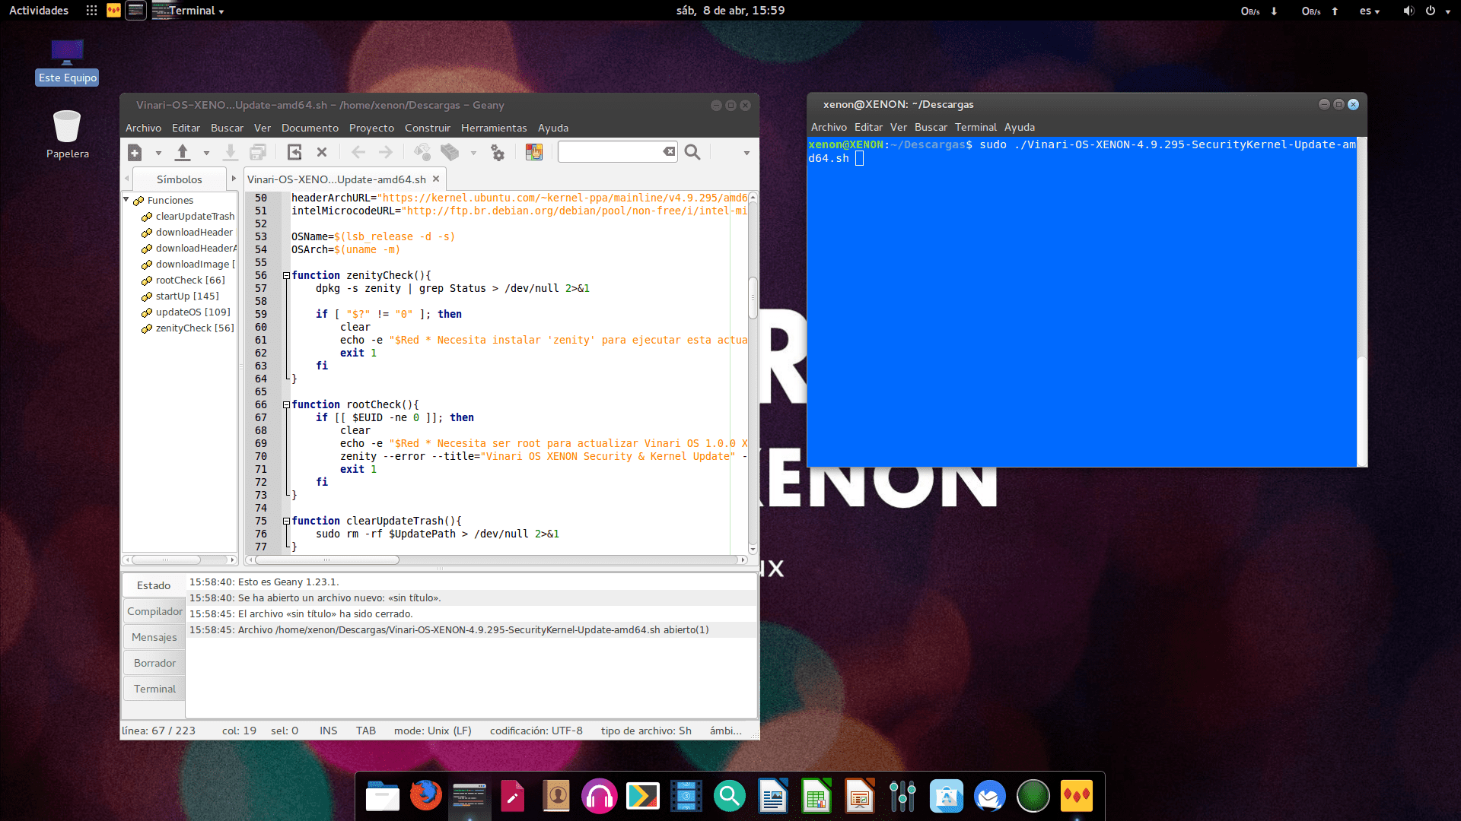Open the toolbar overflow dropdown arrow
The height and width of the screenshot is (821, 1461).
coord(746,154)
